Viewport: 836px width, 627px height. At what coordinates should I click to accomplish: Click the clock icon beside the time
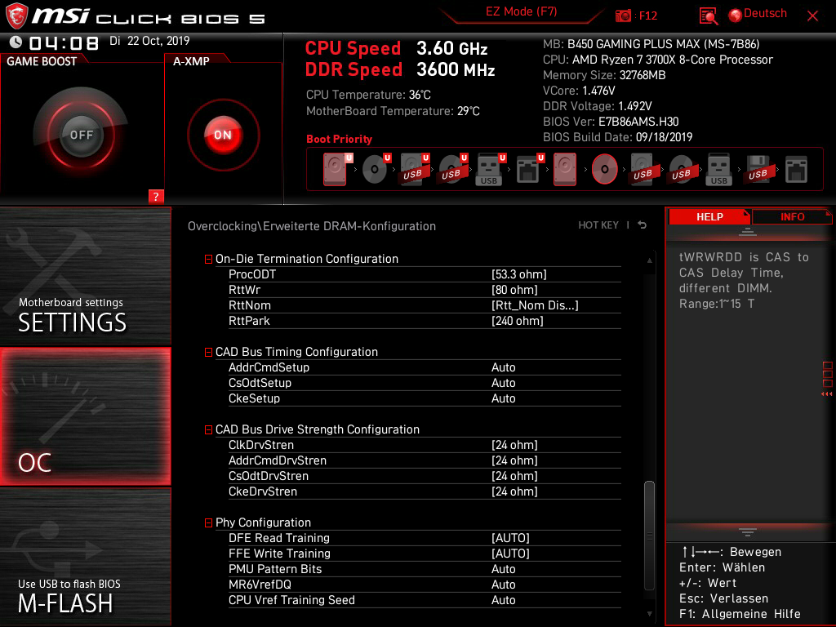16,42
